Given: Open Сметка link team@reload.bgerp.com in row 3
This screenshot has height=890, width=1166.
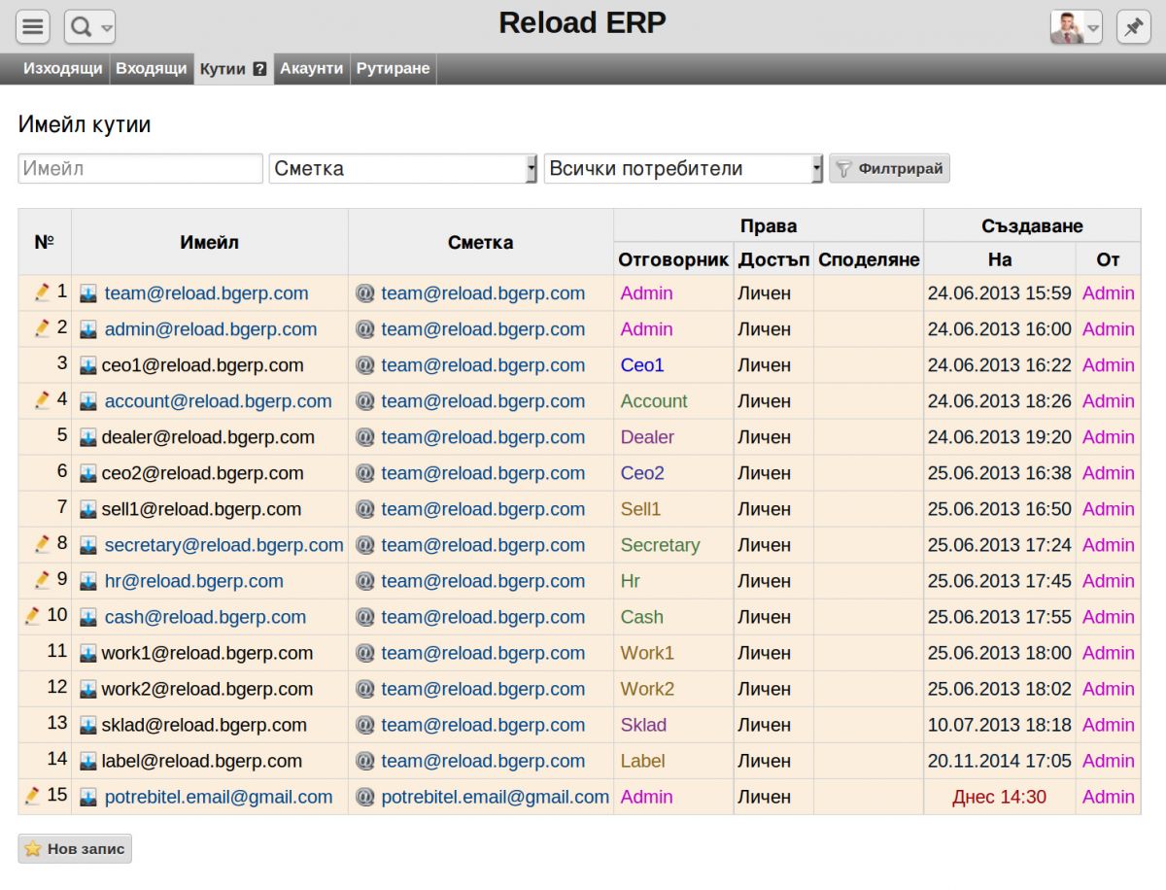Looking at the screenshot, I should coord(483,365).
